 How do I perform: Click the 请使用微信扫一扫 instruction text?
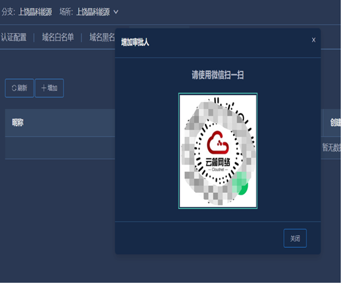coord(218,75)
